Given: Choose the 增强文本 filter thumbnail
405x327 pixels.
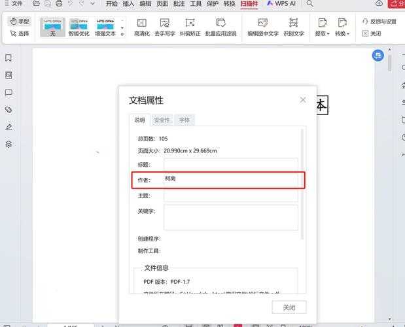Looking at the screenshot, I should click(x=105, y=27).
